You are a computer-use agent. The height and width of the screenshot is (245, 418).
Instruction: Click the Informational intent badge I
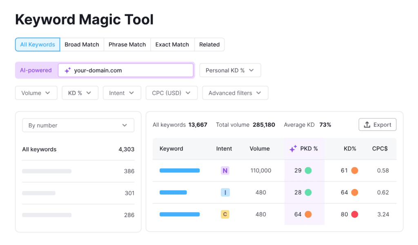pos(225,192)
